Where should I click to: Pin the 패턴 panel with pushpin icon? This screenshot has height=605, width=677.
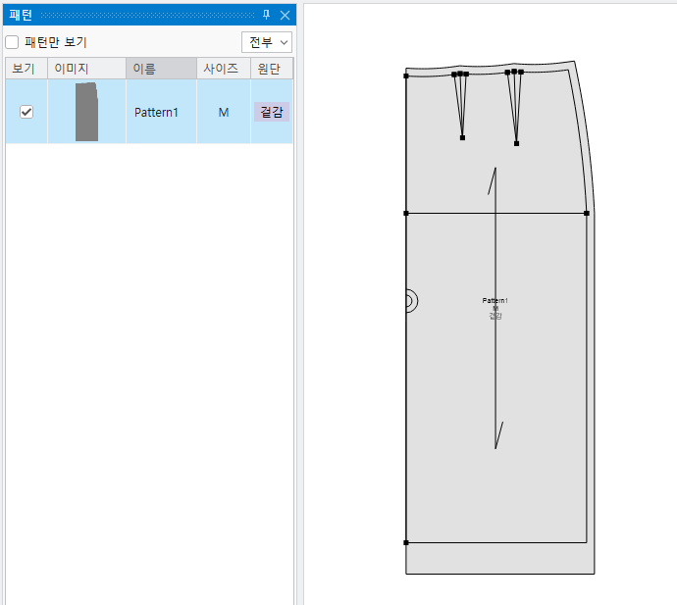click(267, 15)
